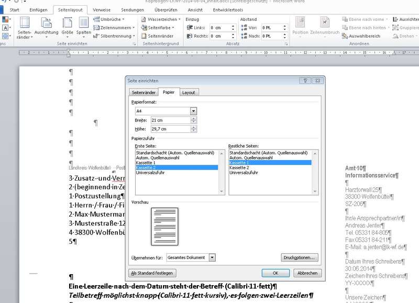
Task: Switch to the Entwicklertools ribbon tab
Action: coord(228,10)
